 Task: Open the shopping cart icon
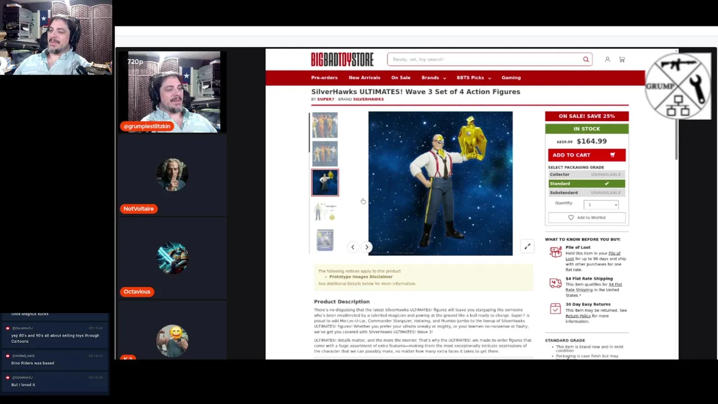pos(622,59)
